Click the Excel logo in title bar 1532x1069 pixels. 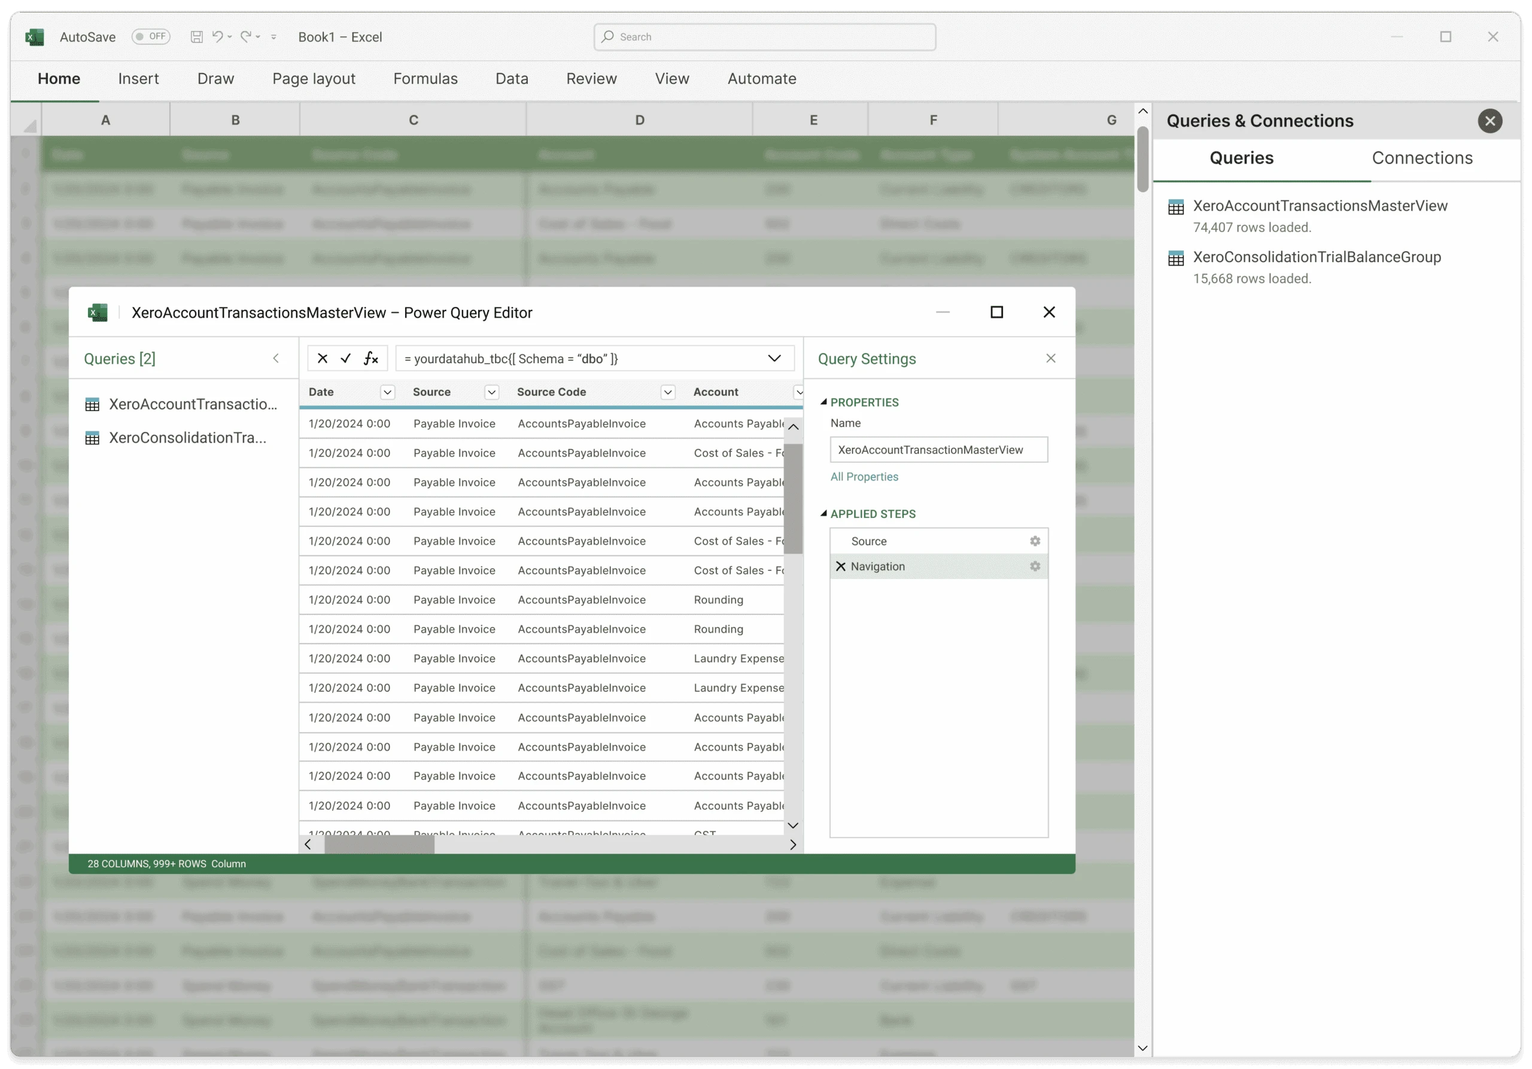tap(35, 36)
